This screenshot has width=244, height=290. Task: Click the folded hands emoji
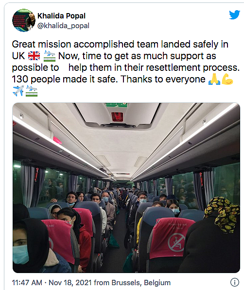point(214,79)
